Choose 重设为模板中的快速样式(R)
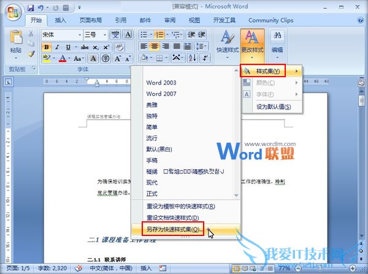368x274 pixels. pyautogui.click(x=185, y=206)
